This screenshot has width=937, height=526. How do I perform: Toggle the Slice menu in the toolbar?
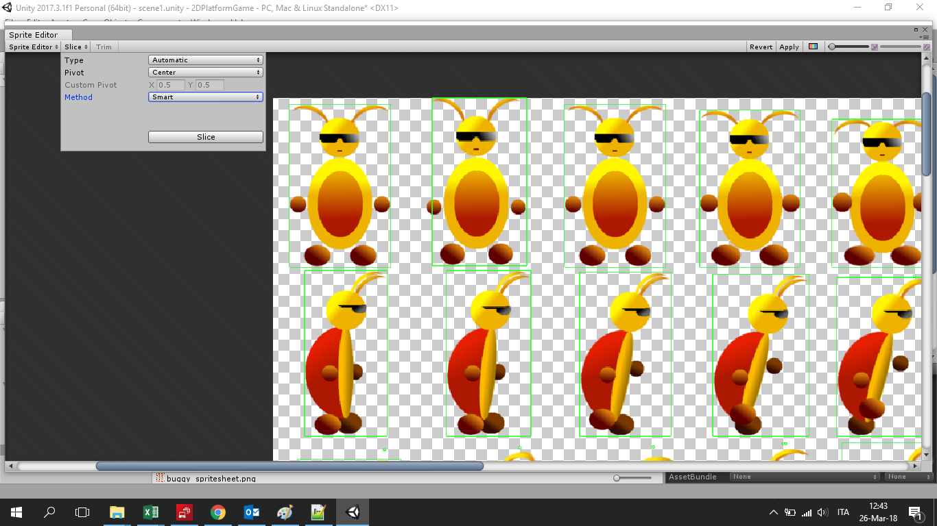[76, 47]
